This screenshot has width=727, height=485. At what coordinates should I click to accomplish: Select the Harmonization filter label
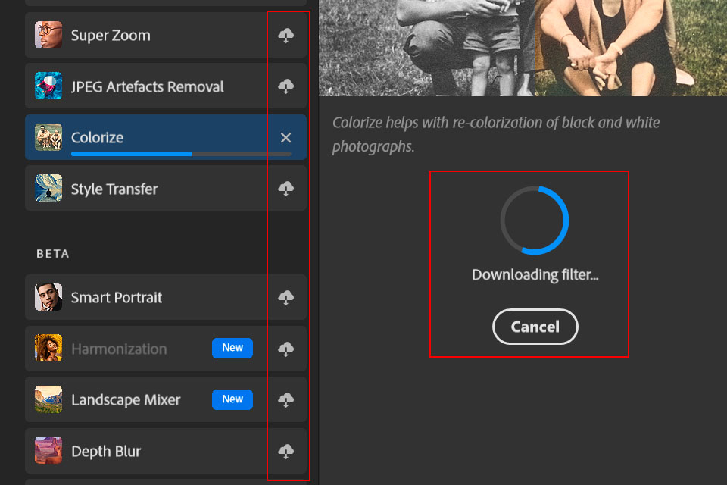[x=119, y=349]
